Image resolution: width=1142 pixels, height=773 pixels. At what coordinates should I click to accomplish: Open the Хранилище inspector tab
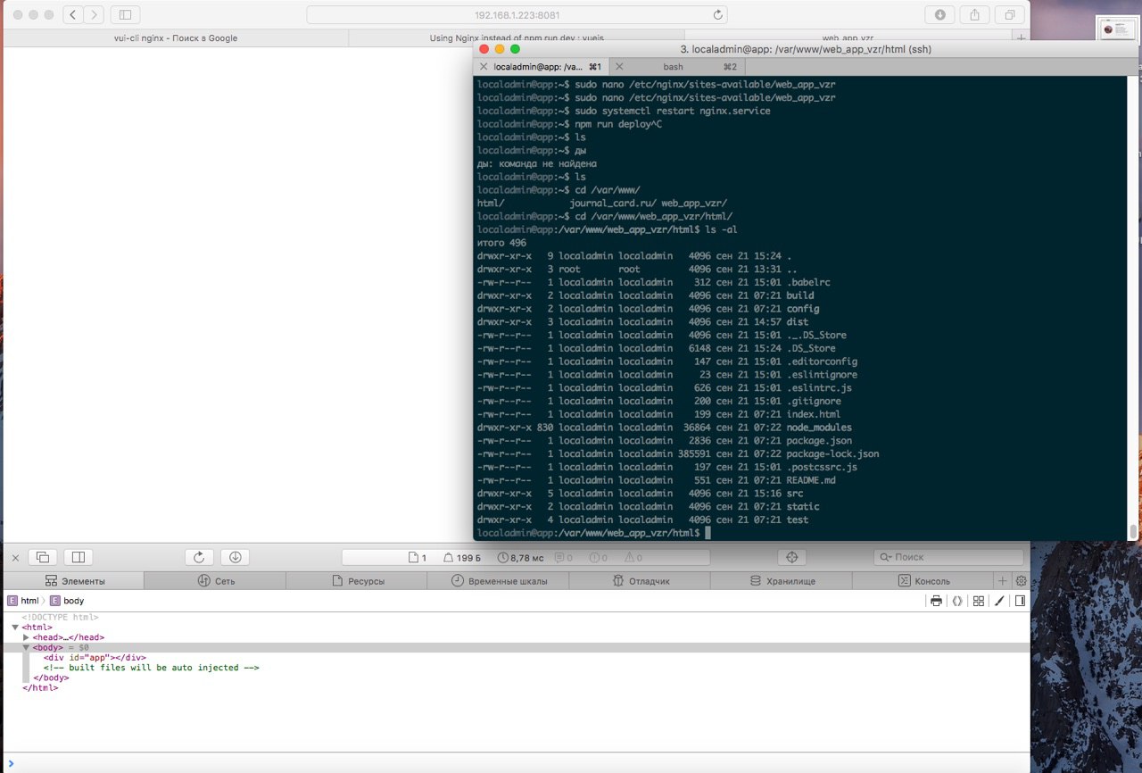point(782,581)
